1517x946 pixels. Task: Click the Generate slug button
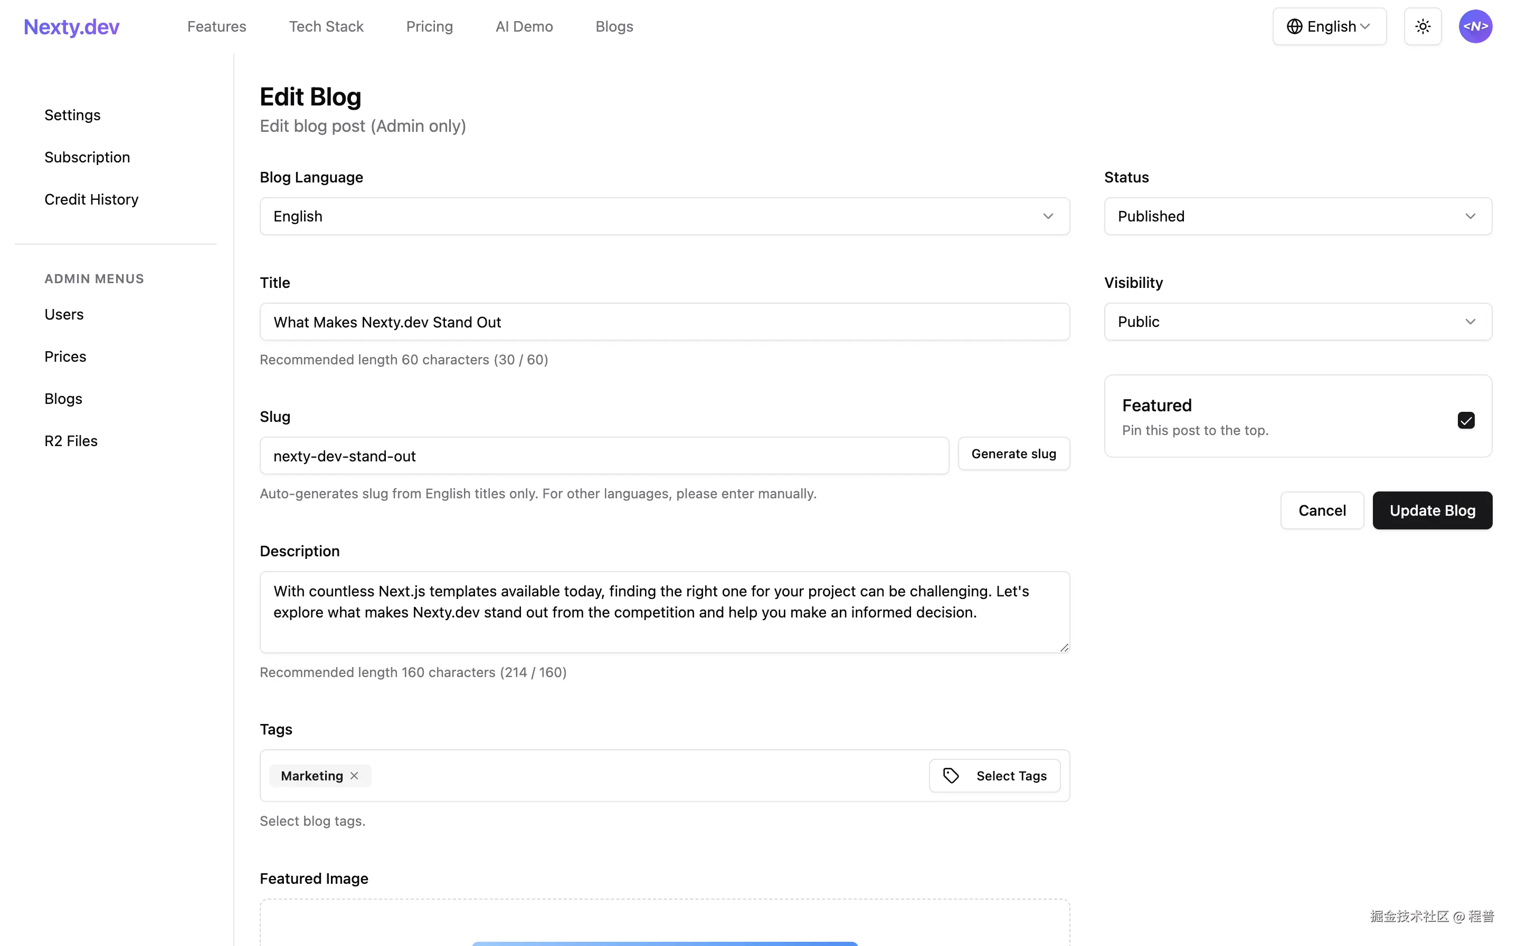[x=1013, y=453]
